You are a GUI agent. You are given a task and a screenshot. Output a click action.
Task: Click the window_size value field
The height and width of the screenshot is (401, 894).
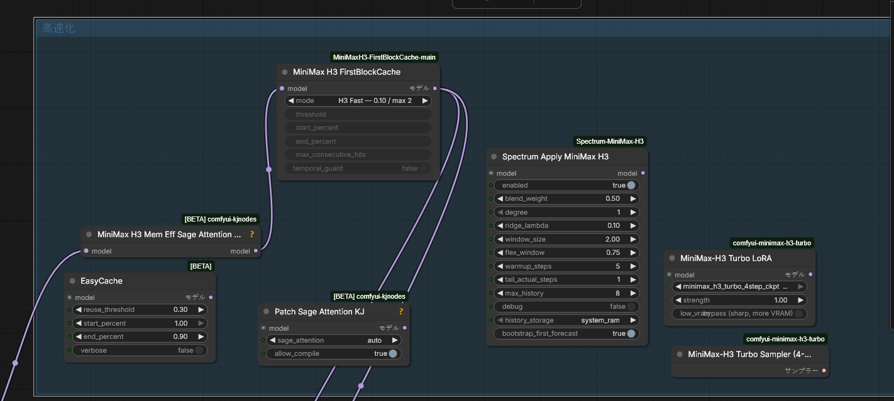pos(566,239)
